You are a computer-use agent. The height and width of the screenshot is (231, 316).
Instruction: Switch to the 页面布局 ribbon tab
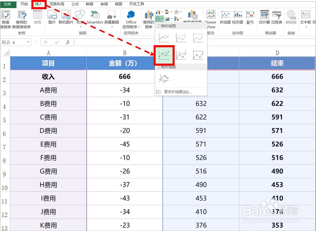(x=57, y=4)
